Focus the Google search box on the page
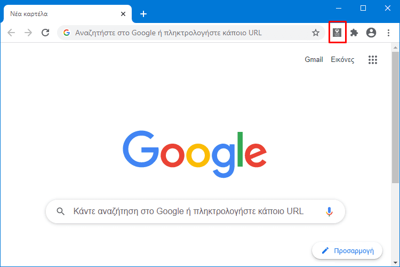Viewport: 400px width, 267px height. click(x=195, y=211)
